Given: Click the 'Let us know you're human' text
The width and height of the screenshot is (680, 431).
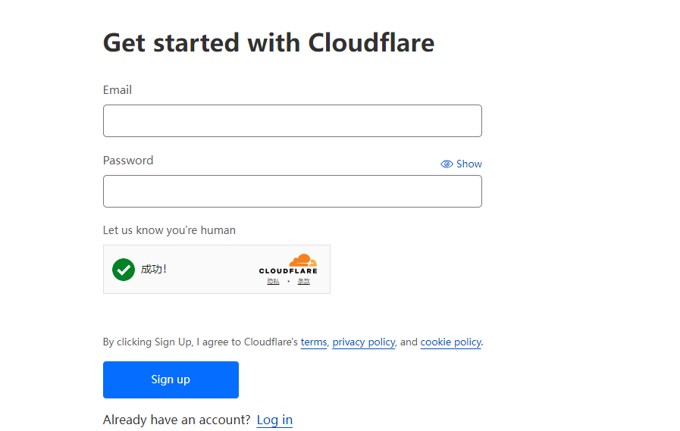Looking at the screenshot, I should pos(169,230).
